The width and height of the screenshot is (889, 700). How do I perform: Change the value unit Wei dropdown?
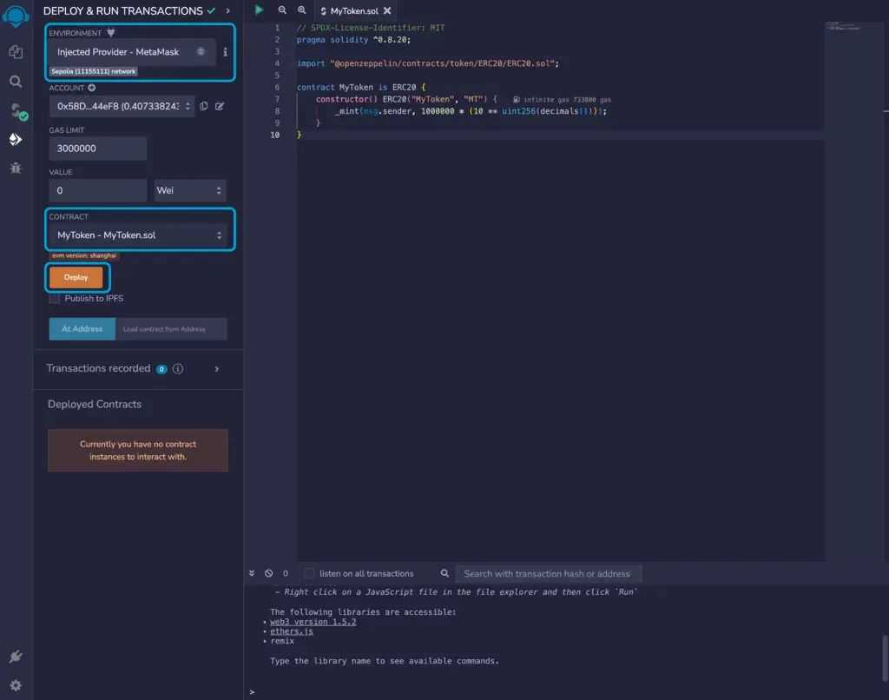(x=189, y=190)
